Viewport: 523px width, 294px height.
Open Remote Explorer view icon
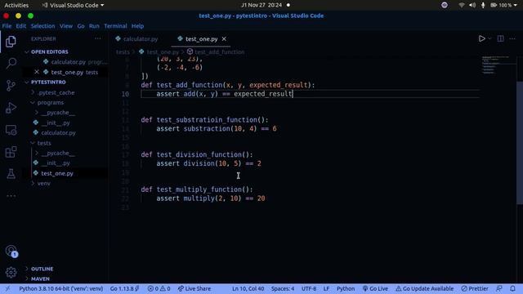pos(11,130)
